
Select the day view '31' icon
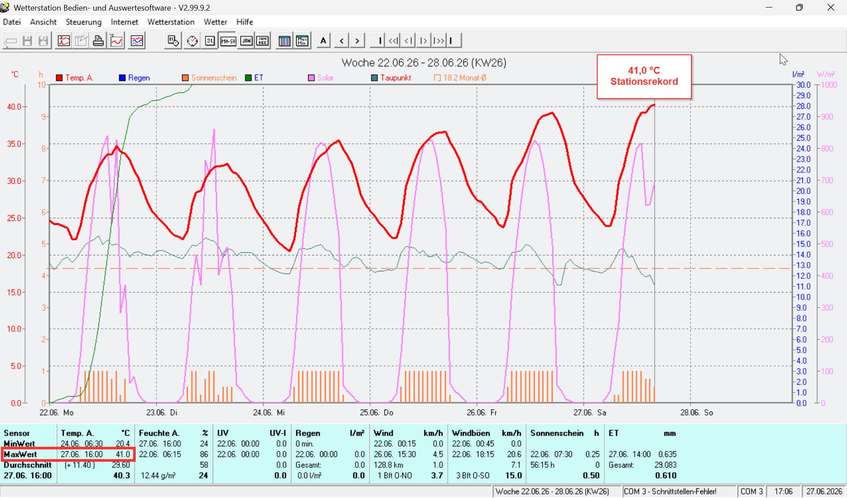[x=210, y=41]
